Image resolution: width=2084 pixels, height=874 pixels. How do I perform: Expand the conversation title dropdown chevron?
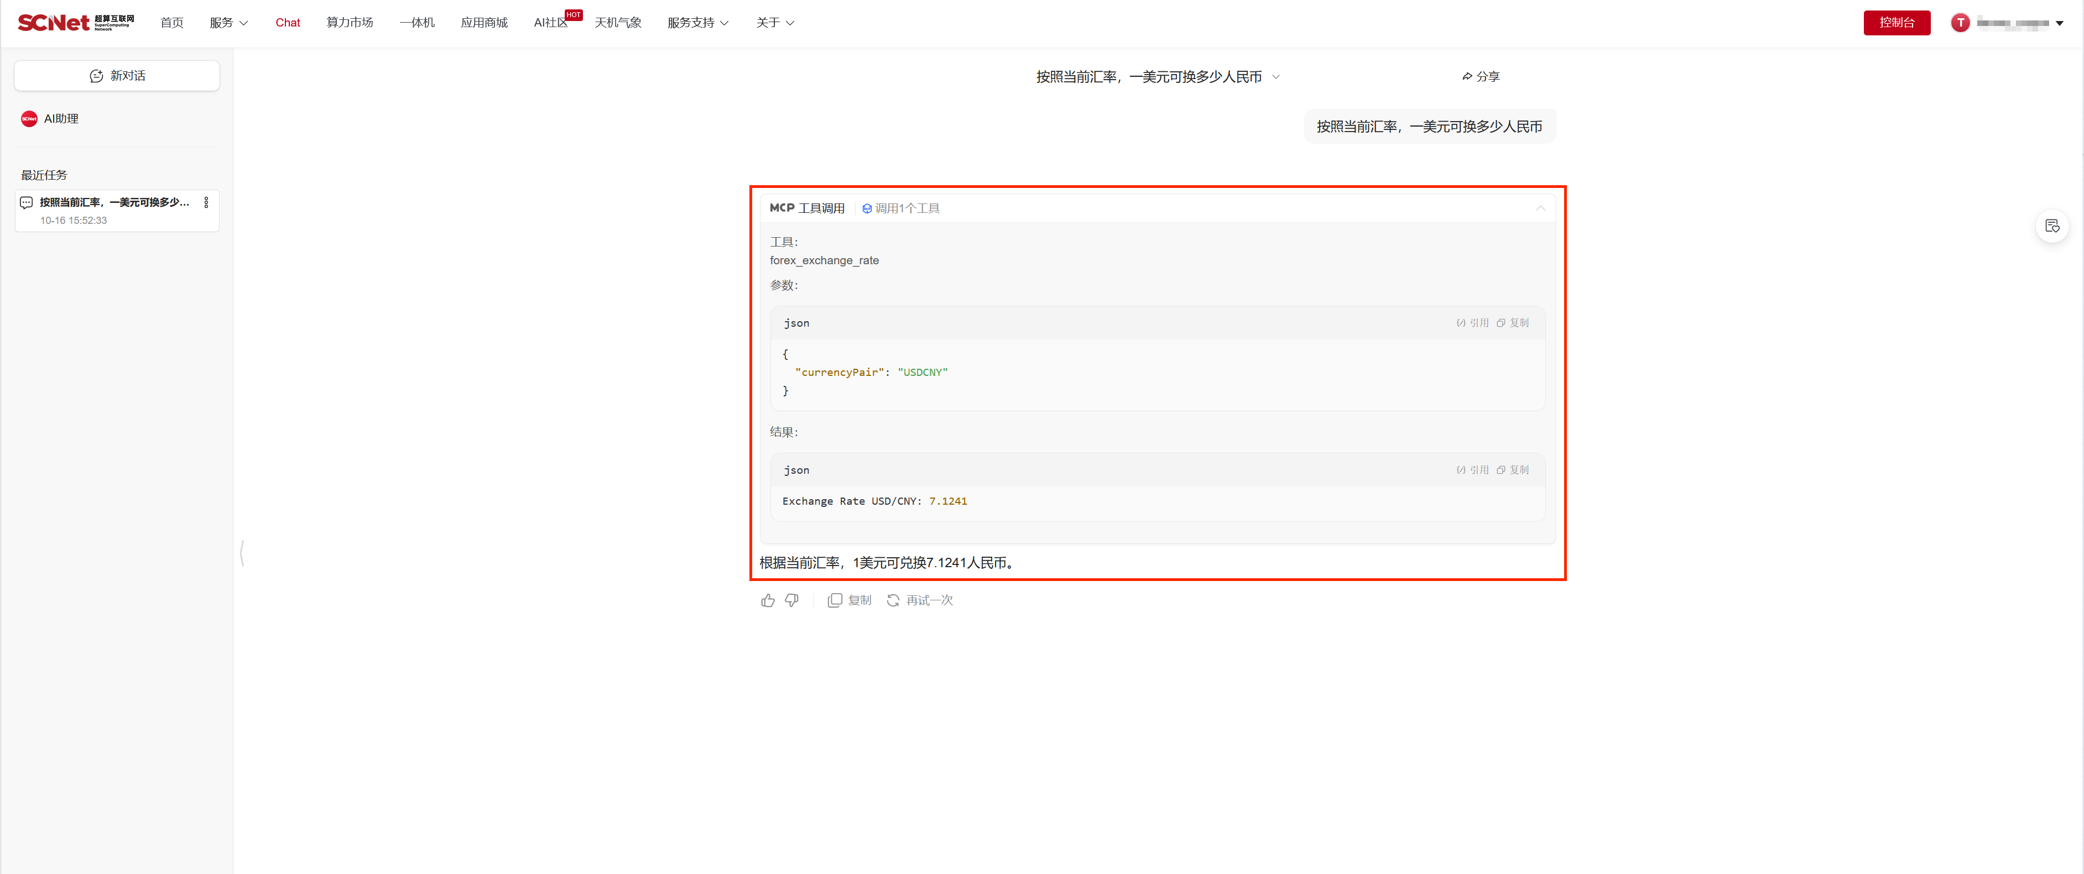pos(1276,77)
